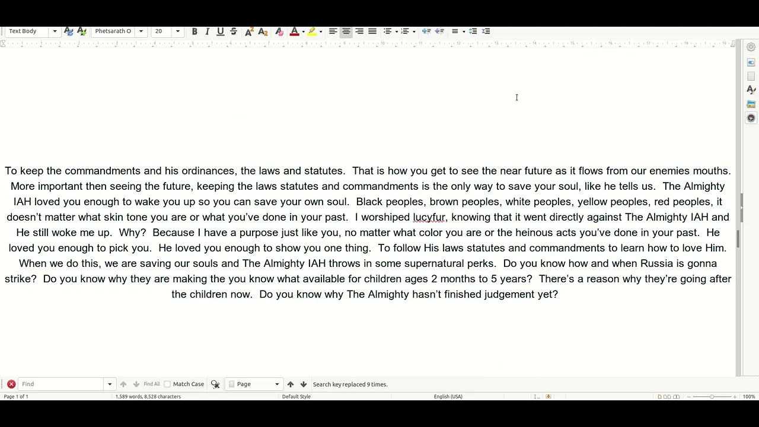
Task: Enable the Match Case checkbox
Action: coord(167,384)
